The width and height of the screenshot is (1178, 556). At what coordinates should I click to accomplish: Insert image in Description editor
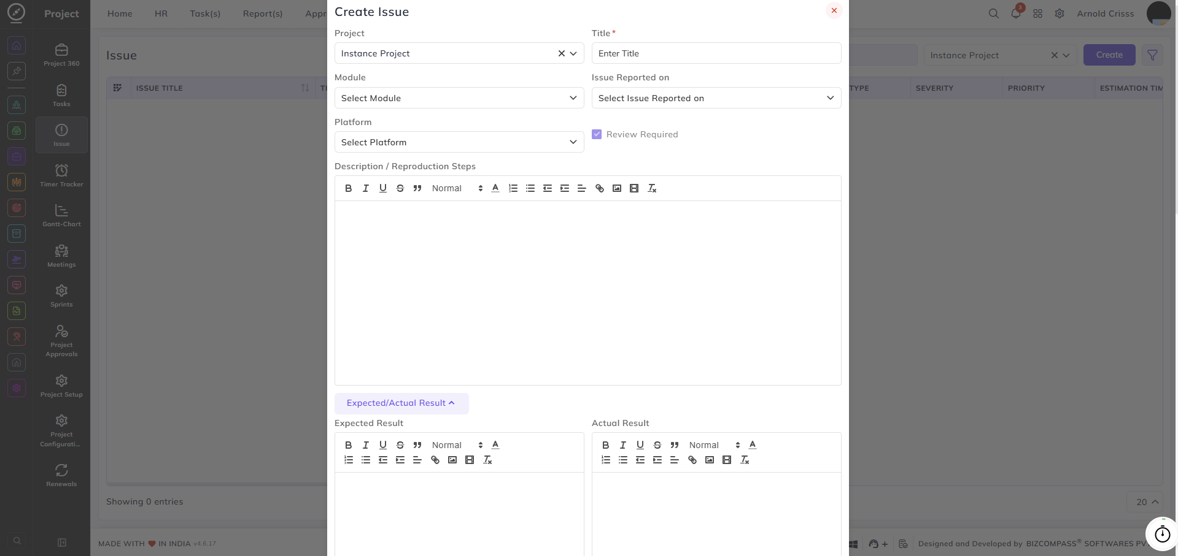tap(617, 188)
